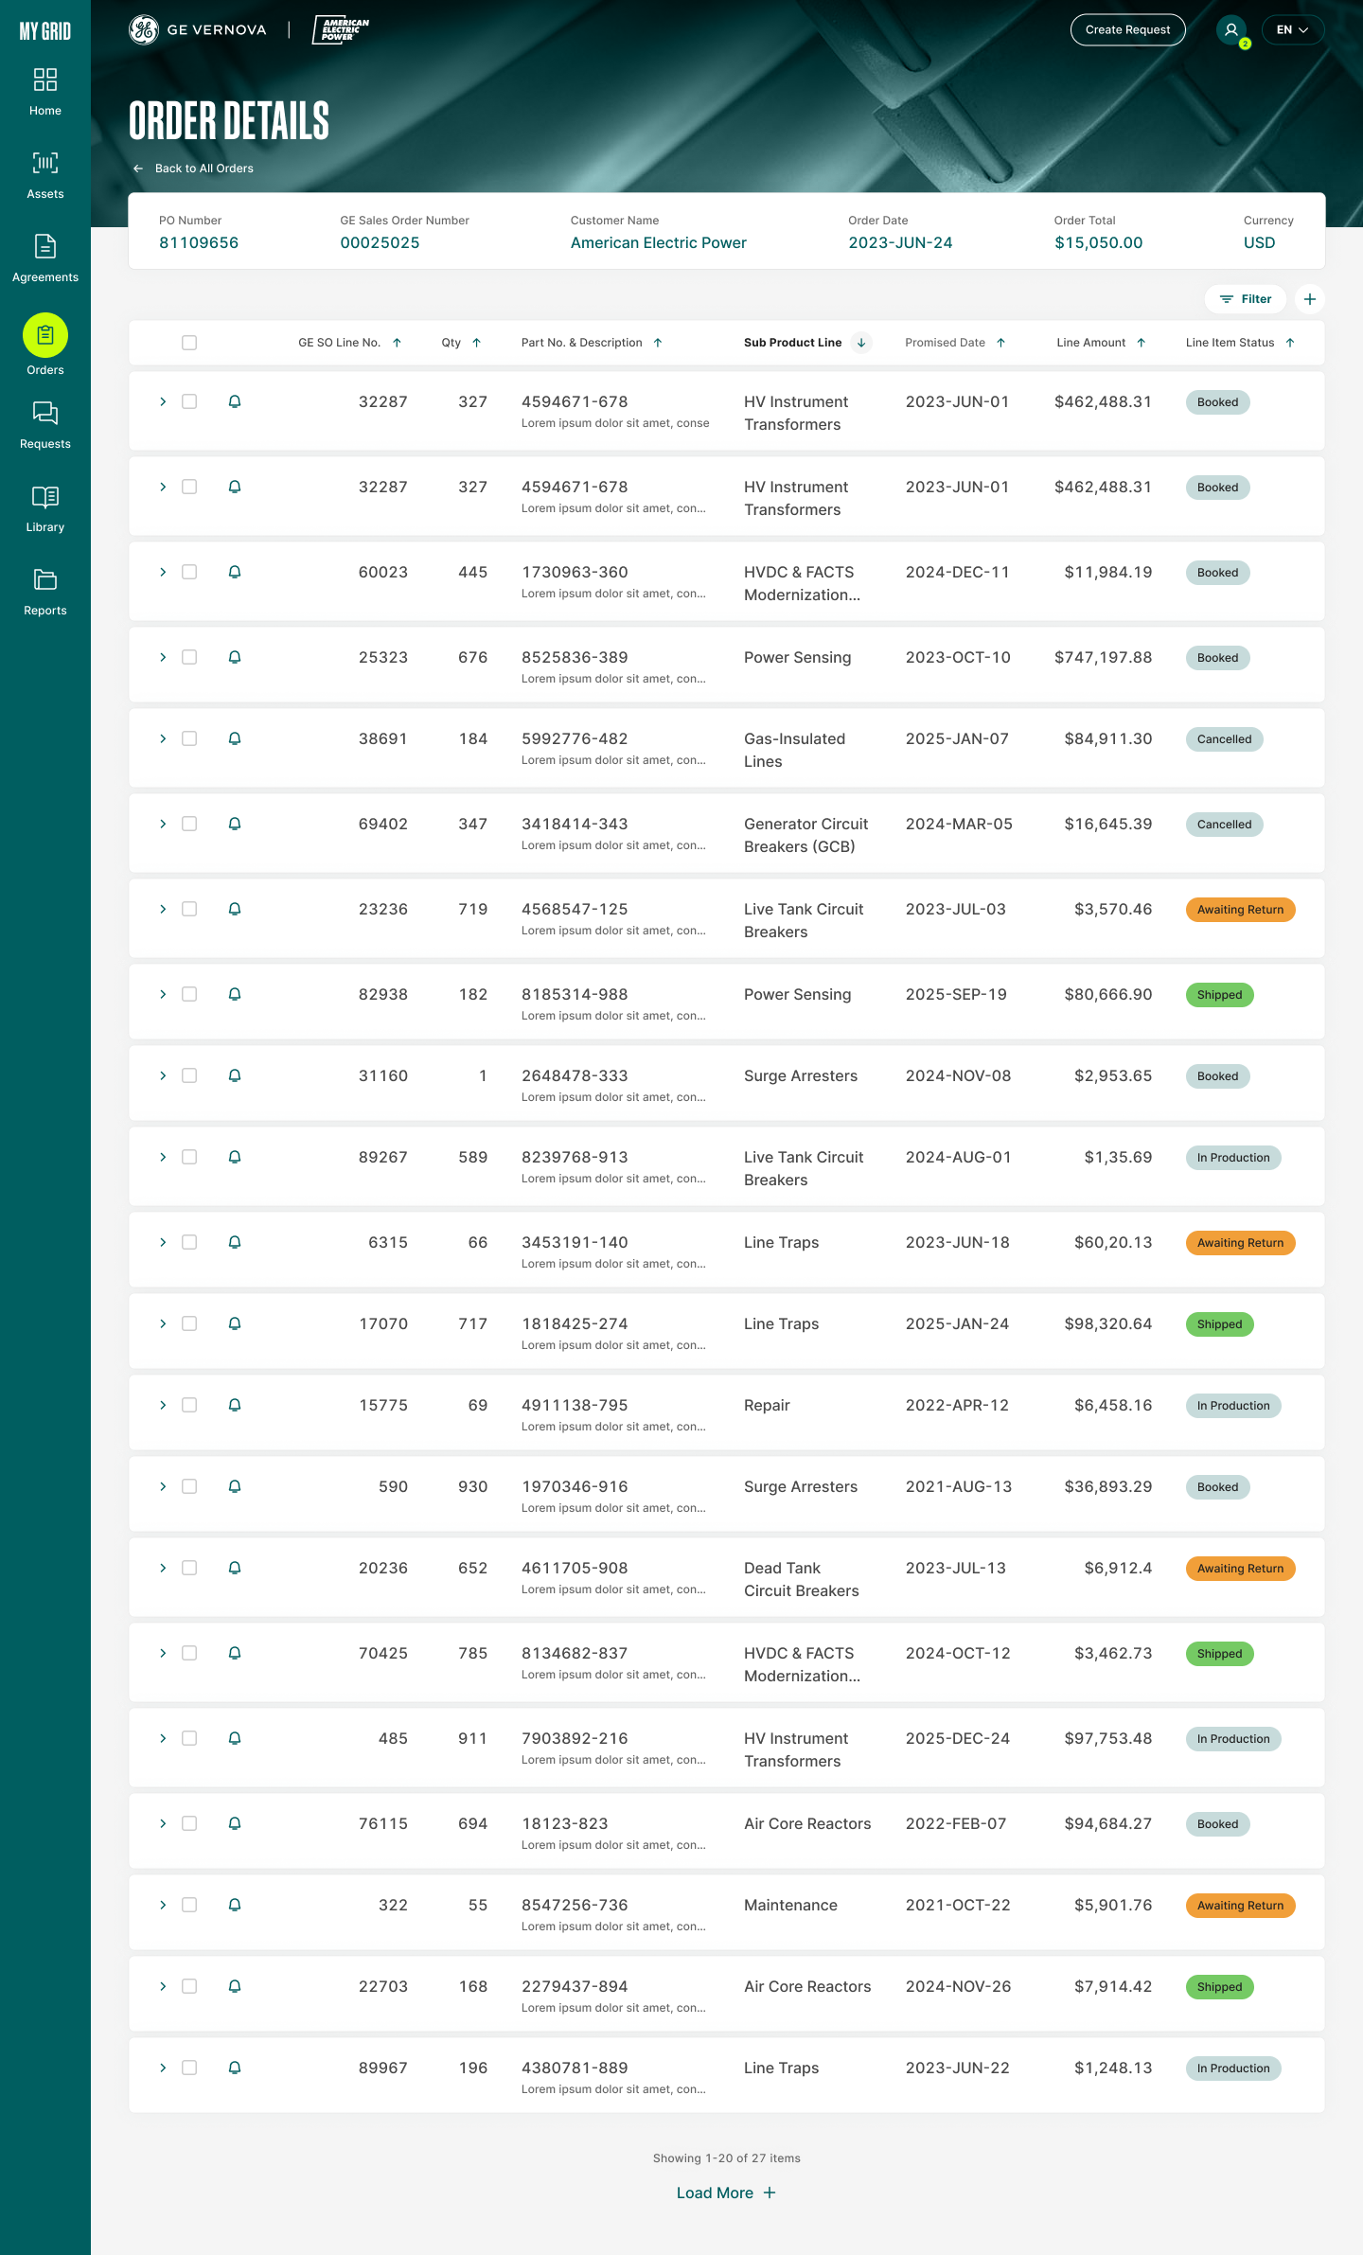This screenshot has width=1363, height=2255.
Task: Open the Library book icon
Action: pyautogui.click(x=44, y=496)
